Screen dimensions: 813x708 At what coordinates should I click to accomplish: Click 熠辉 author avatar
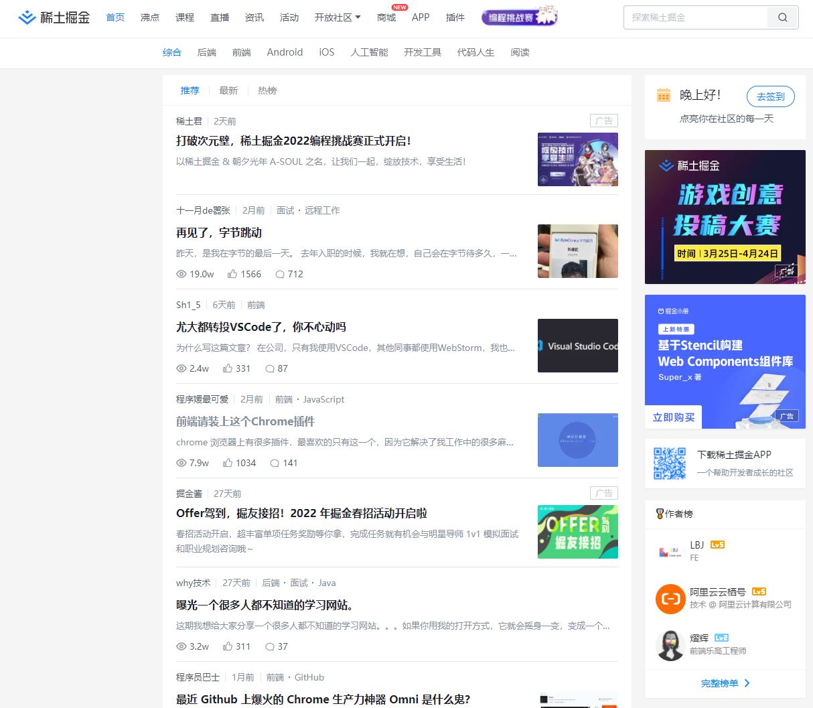(670, 645)
